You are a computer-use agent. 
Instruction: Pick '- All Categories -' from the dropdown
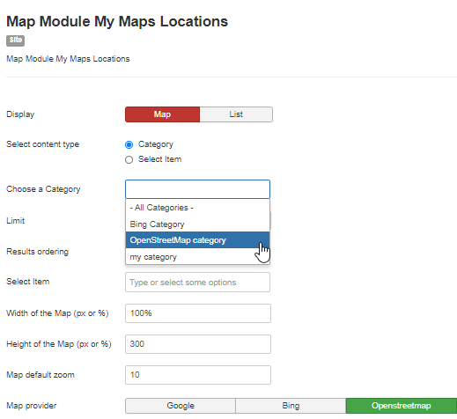[197, 208]
